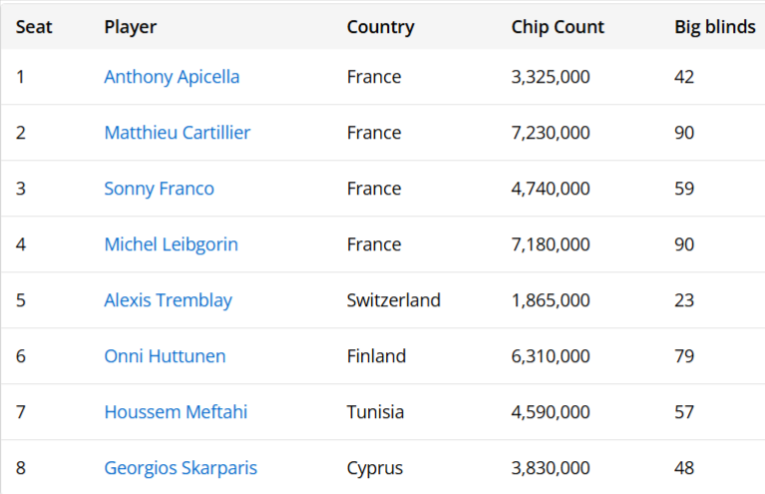Click the Big blinds column header
The image size is (765, 494).
click(714, 27)
